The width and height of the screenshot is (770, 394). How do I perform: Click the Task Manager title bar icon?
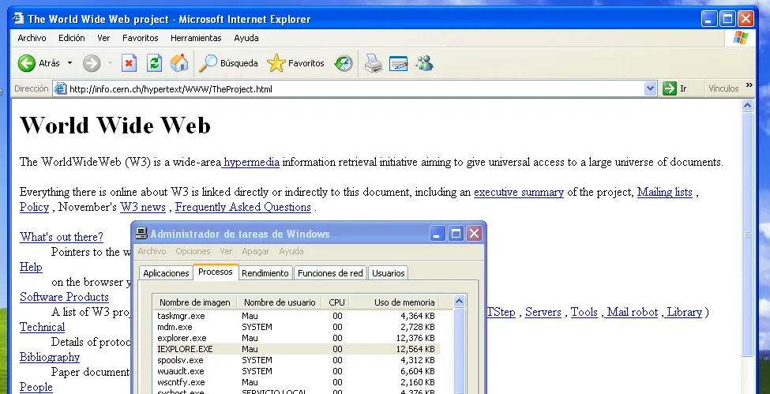(141, 234)
